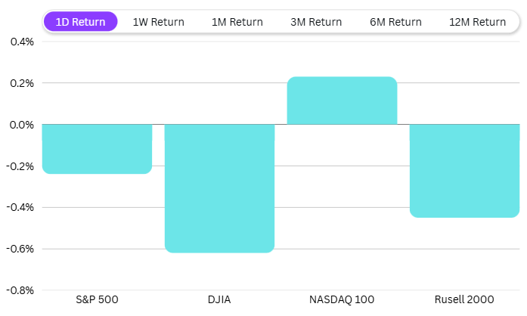This screenshot has width=527, height=316.
Task: Select the 12M Return tab
Action: click(477, 22)
